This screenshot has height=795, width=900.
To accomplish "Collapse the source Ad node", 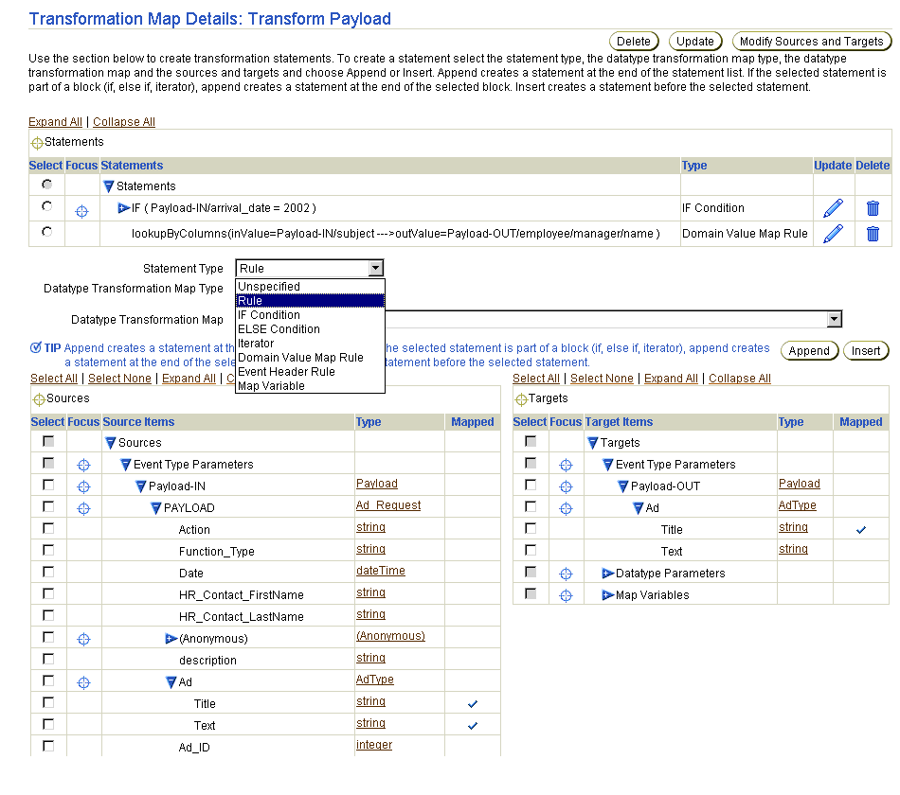I will [x=171, y=682].
